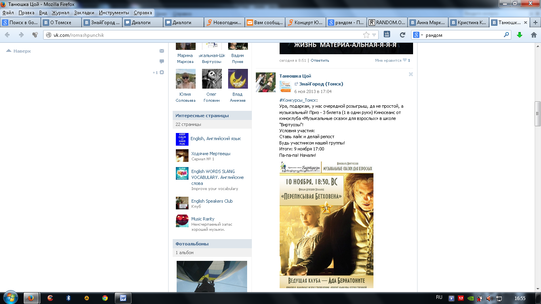541x304 pixels.
Task: Open the gear settings icon in sidebar
Action: pyautogui.click(x=162, y=72)
